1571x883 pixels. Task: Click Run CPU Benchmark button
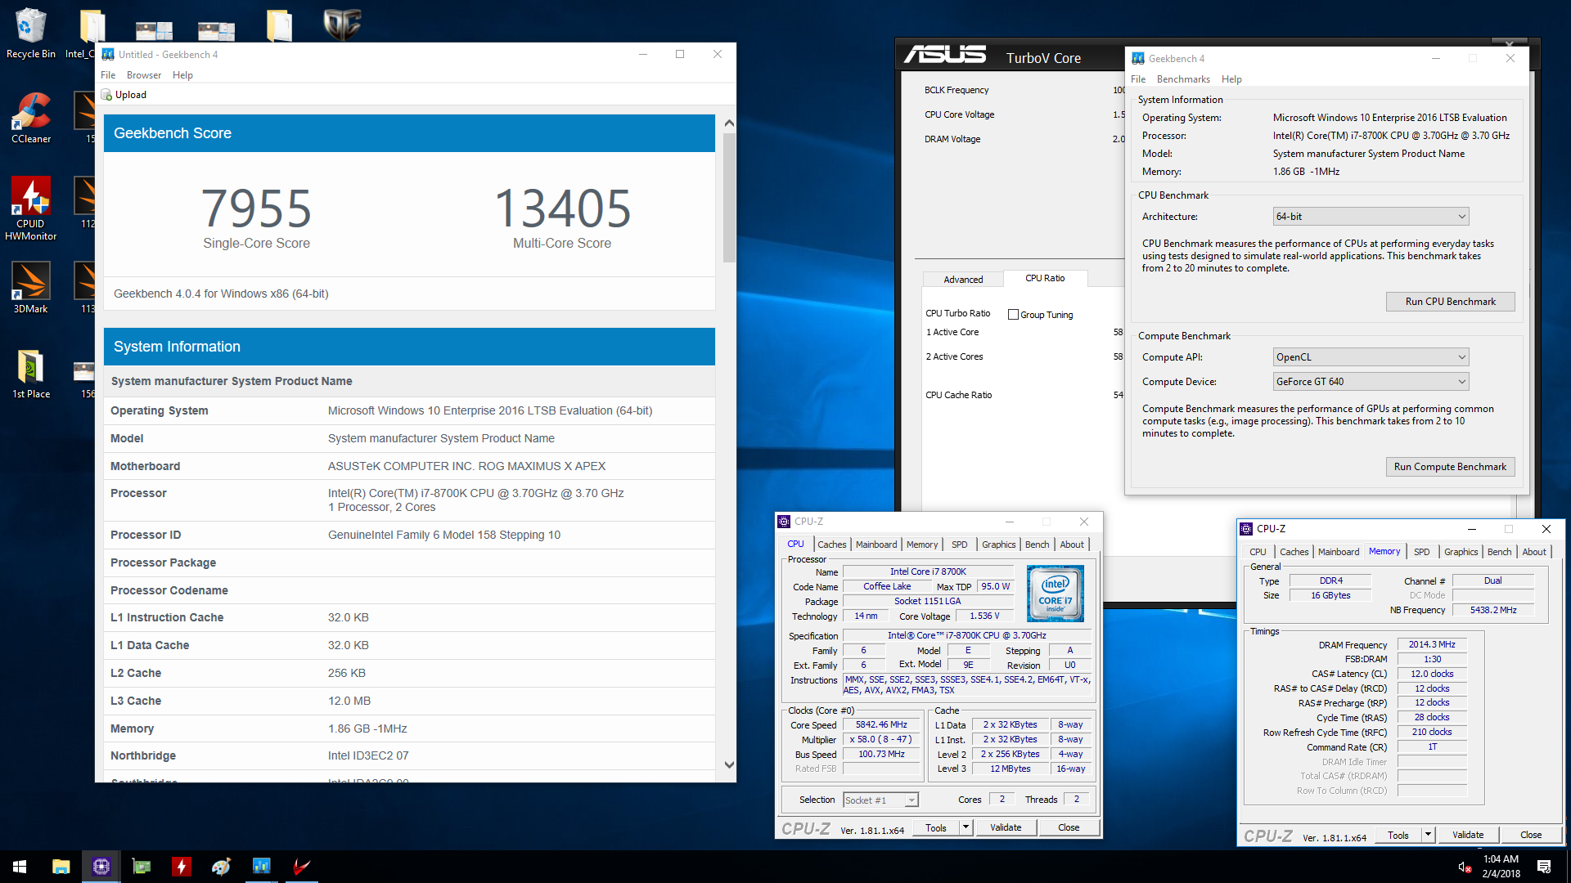1450,302
